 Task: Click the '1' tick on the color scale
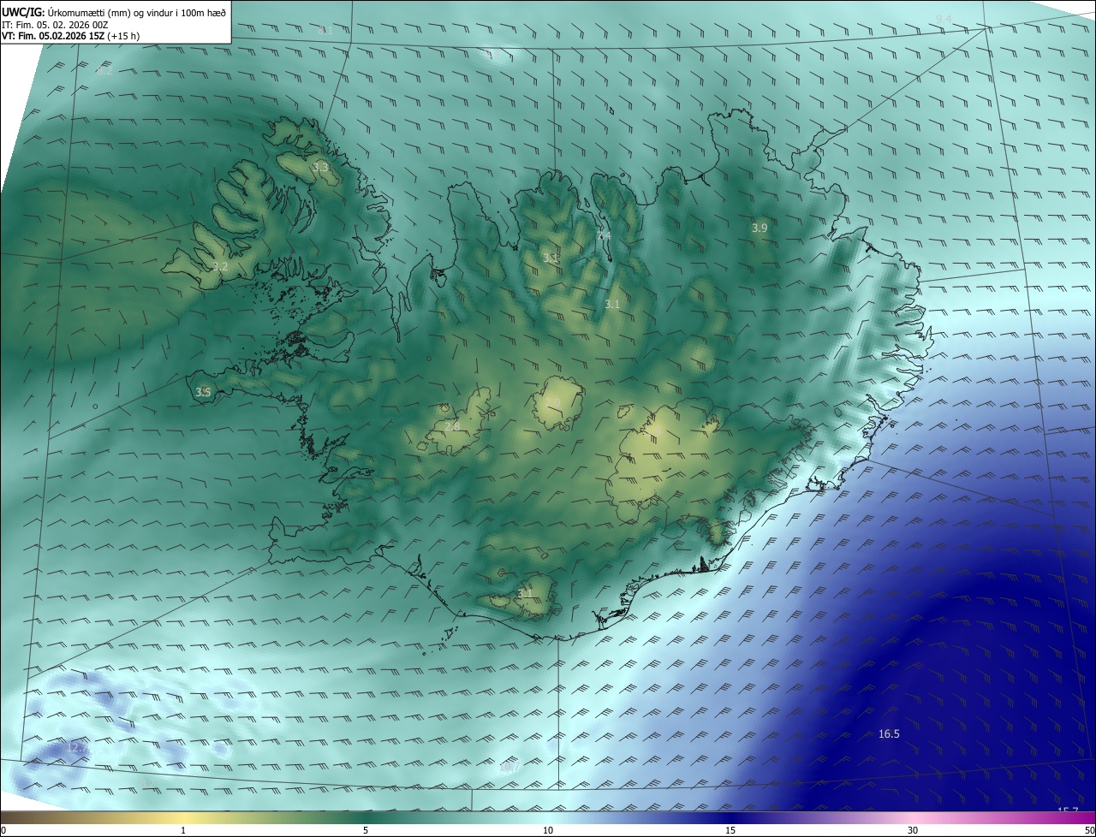(x=183, y=830)
